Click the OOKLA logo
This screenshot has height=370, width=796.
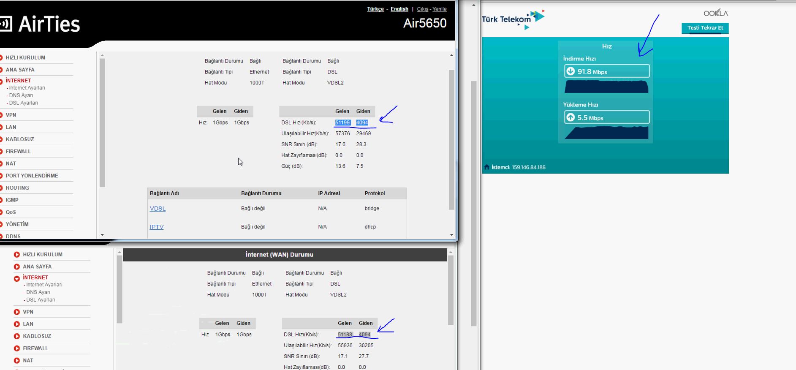pyautogui.click(x=716, y=13)
